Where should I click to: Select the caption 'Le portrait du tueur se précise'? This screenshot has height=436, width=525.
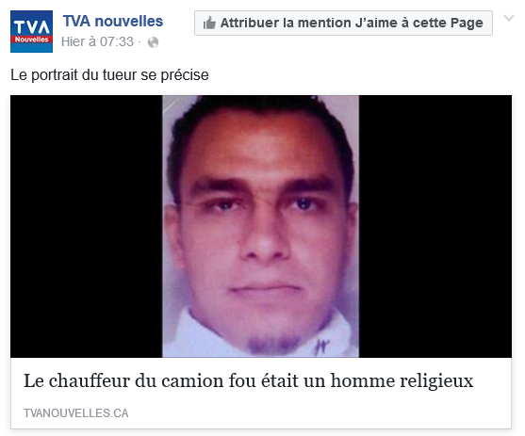tap(109, 75)
